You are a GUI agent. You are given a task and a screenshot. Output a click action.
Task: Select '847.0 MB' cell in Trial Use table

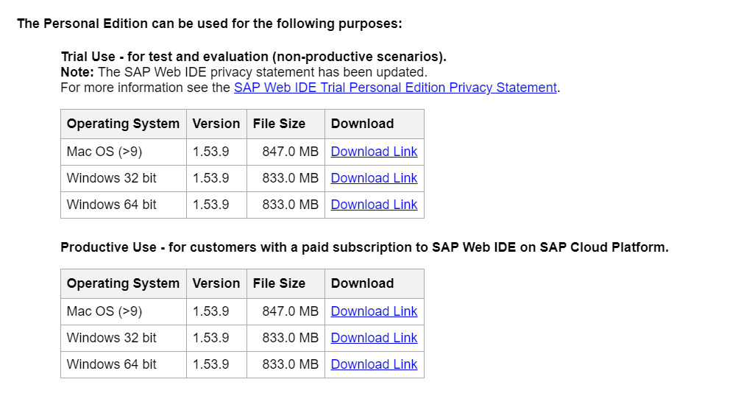pyautogui.click(x=285, y=152)
